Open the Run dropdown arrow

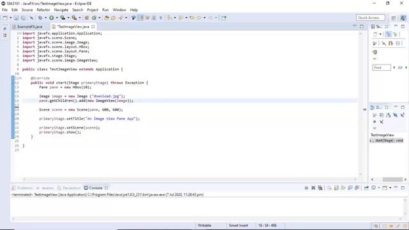(57, 18)
